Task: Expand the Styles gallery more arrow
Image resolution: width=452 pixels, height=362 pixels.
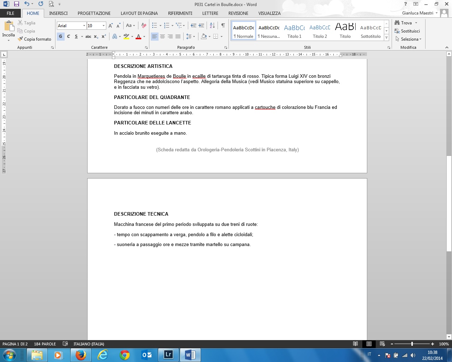Action: pos(387,37)
